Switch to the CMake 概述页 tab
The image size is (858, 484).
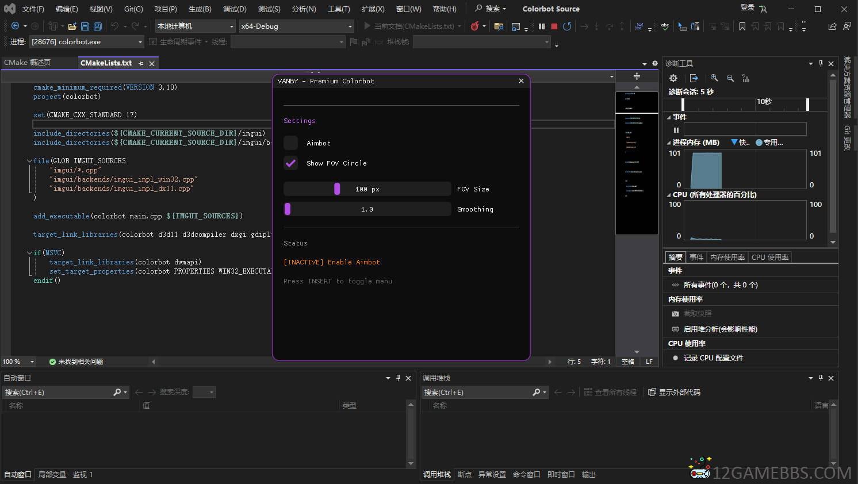coord(28,63)
